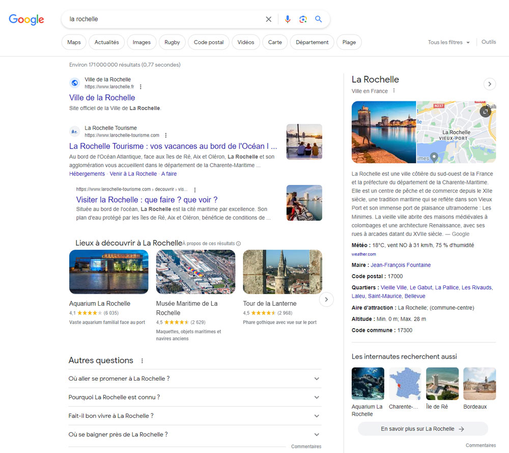Screen dimensions: 509x453
Task: Open the Ville de la Rochelle result title
Action: click(102, 98)
